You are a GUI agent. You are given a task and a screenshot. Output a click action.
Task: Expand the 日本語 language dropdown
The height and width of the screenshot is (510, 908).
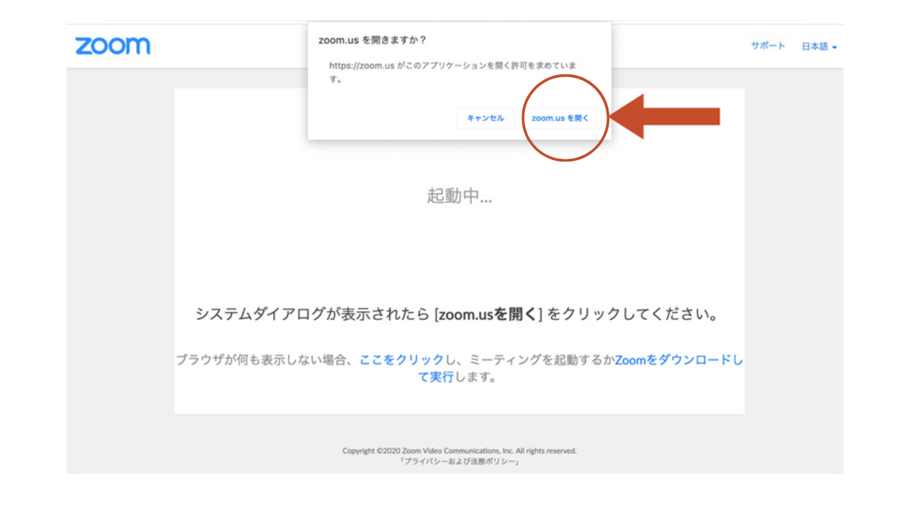tap(819, 47)
